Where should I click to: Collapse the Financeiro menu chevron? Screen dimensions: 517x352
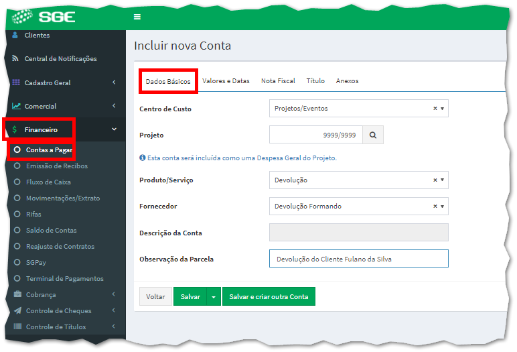pos(114,129)
